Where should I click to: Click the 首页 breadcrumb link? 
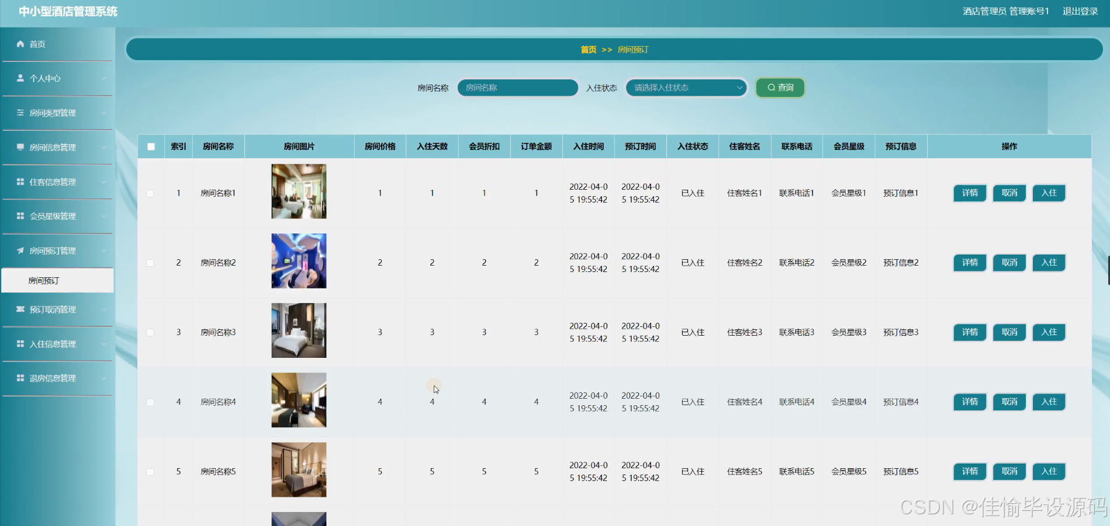click(x=589, y=50)
